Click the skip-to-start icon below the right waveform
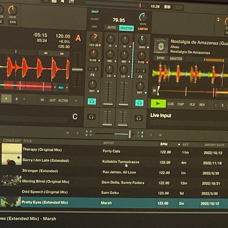This screenshot has width=228, height=228. point(154,91)
